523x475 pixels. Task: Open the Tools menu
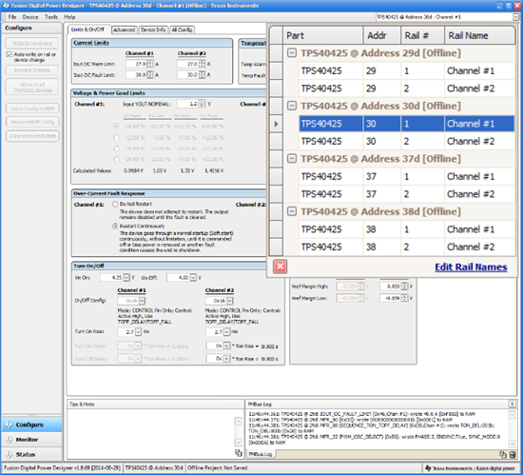pyautogui.click(x=51, y=17)
